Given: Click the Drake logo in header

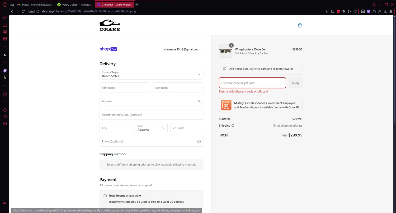Looking at the screenshot, I should (x=110, y=25).
